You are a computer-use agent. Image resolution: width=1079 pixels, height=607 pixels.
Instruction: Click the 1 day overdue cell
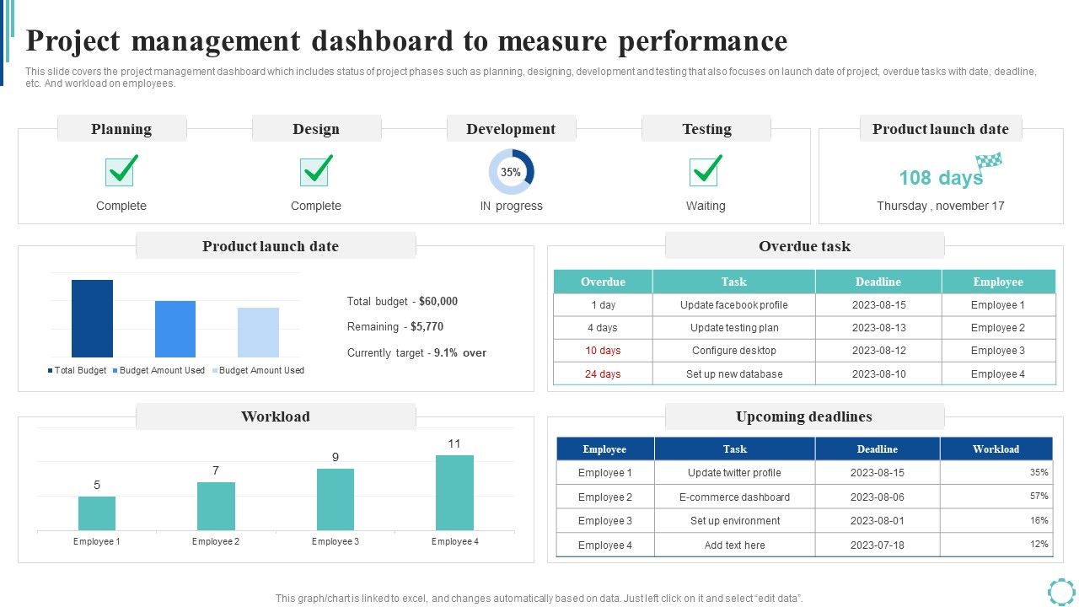click(x=603, y=305)
